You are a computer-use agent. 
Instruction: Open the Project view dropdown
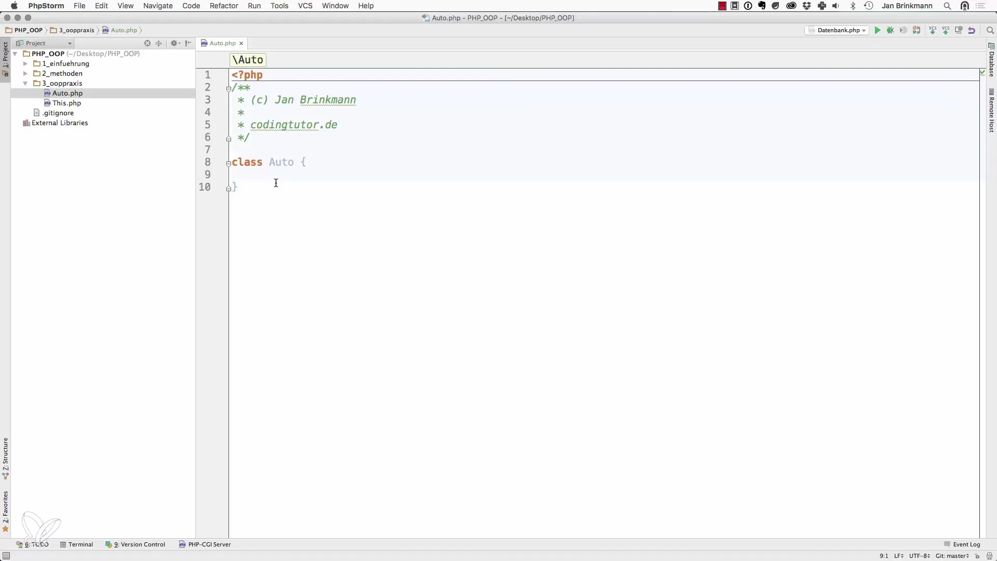(44, 43)
